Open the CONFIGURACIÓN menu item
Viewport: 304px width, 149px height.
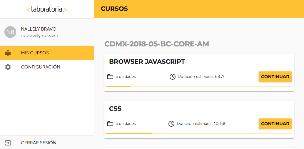tap(47, 67)
